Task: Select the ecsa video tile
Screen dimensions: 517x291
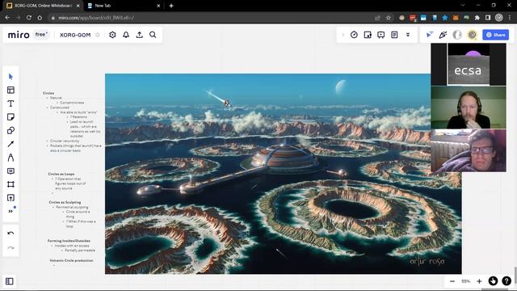Action: point(469,65)
